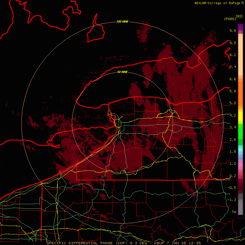Select the 5.0 scale value
The height and width of the screenshot is (245, 245).
(233, 103)
